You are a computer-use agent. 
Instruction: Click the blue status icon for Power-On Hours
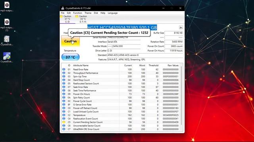[x=64, y=94]
